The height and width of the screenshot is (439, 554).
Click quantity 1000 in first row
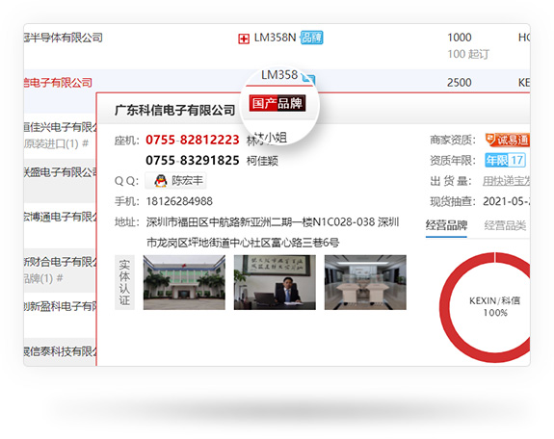460,38
